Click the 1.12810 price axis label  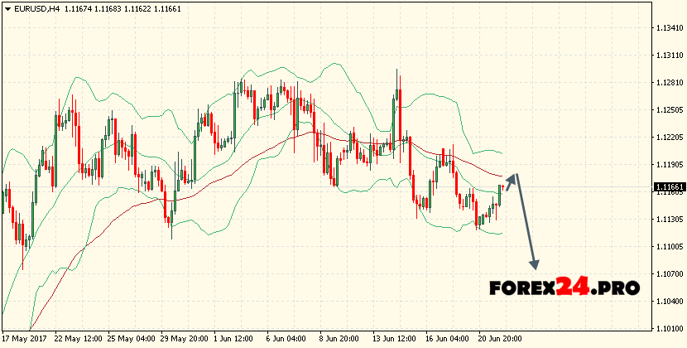coord(669,83)
